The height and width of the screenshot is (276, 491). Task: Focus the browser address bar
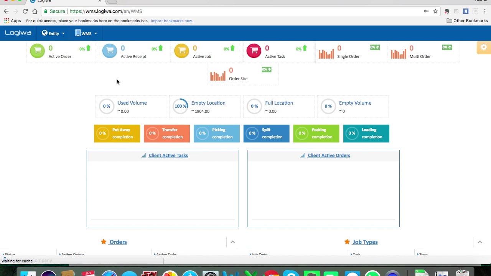point(242,11)
